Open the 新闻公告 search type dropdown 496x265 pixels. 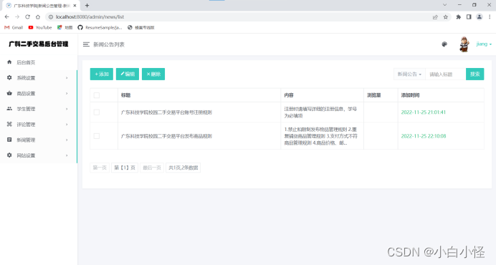click(x=409, y=74)
